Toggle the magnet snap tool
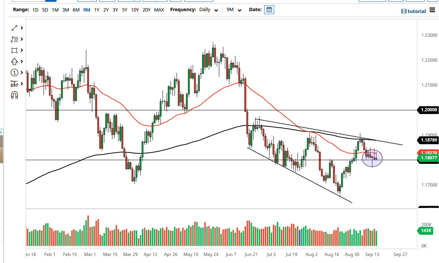The width and height of the screenshot is (439, 263). click(x=15, y=95)
